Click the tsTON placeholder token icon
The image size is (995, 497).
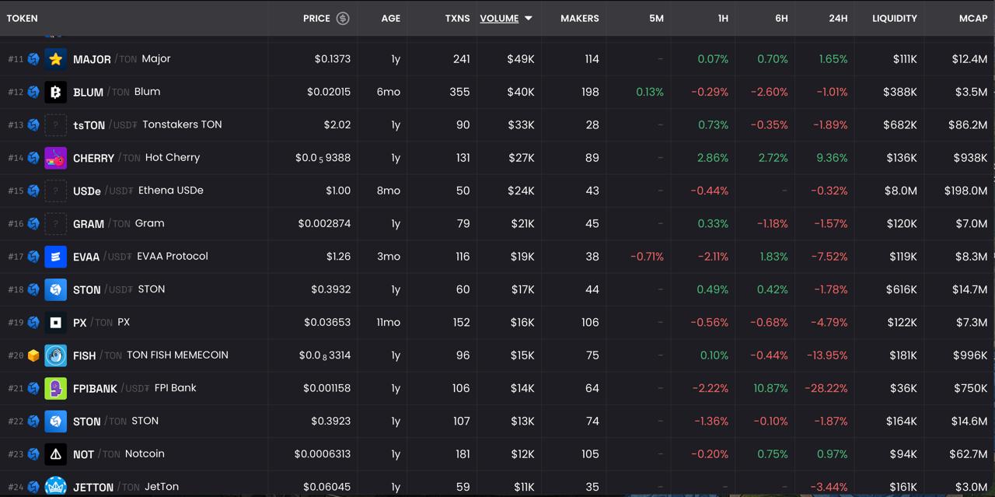(55, 124)
